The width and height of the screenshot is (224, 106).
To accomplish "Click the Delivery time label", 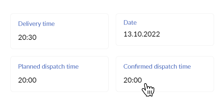I will pos(36,24).
